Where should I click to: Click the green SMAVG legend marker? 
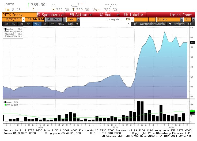point(5,104)
